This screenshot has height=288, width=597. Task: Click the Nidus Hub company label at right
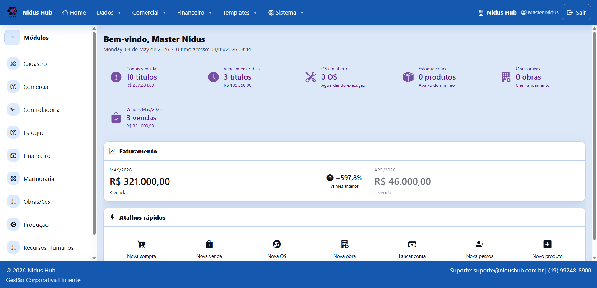pos(497,12)
